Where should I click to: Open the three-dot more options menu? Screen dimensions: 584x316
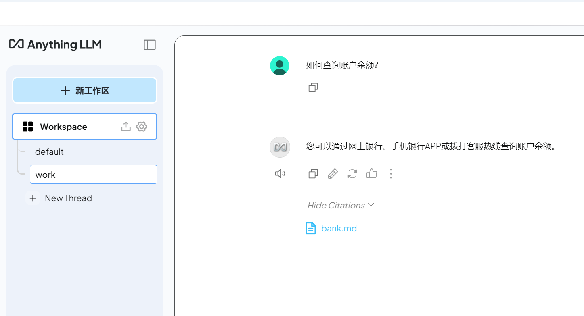click(391, 174)
